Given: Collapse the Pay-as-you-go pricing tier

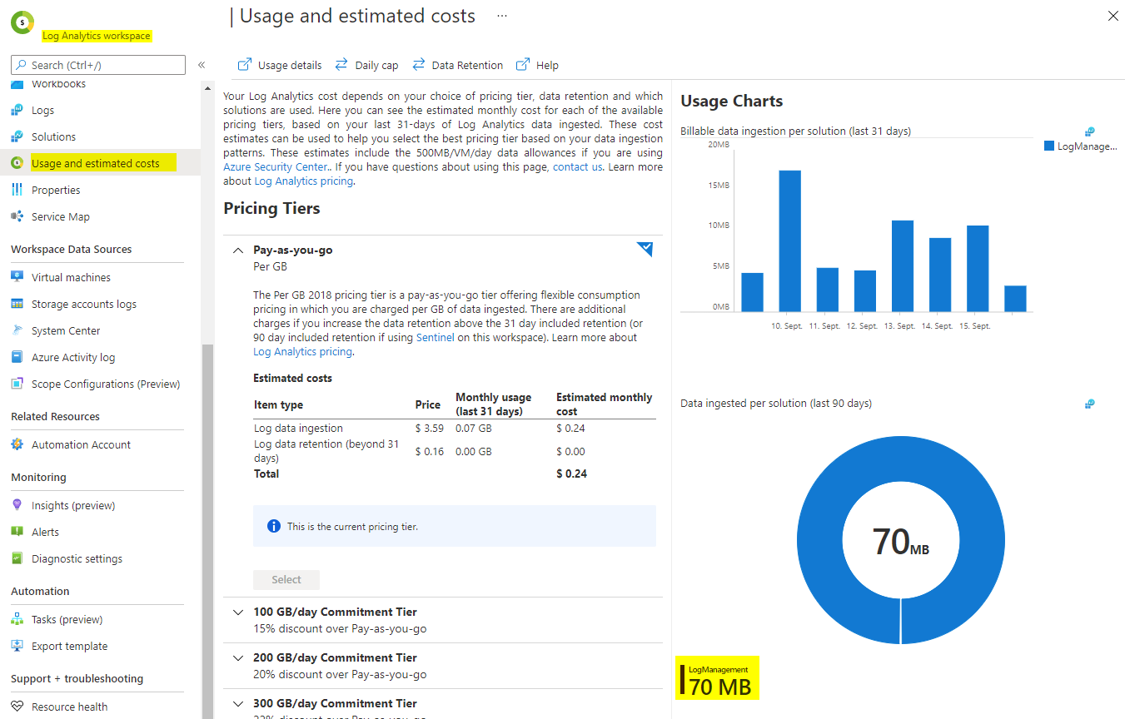Looking at the screenshot, I should click(x=237, y=249).
